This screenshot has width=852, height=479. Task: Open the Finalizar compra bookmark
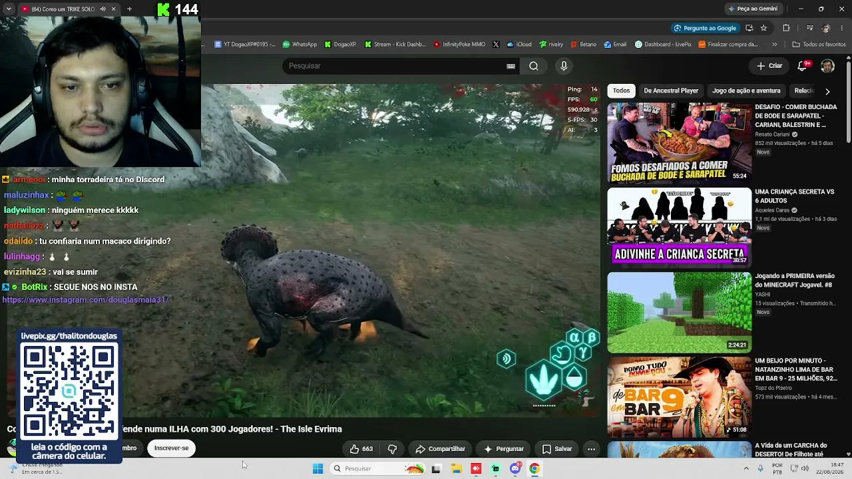click(728, 45)
